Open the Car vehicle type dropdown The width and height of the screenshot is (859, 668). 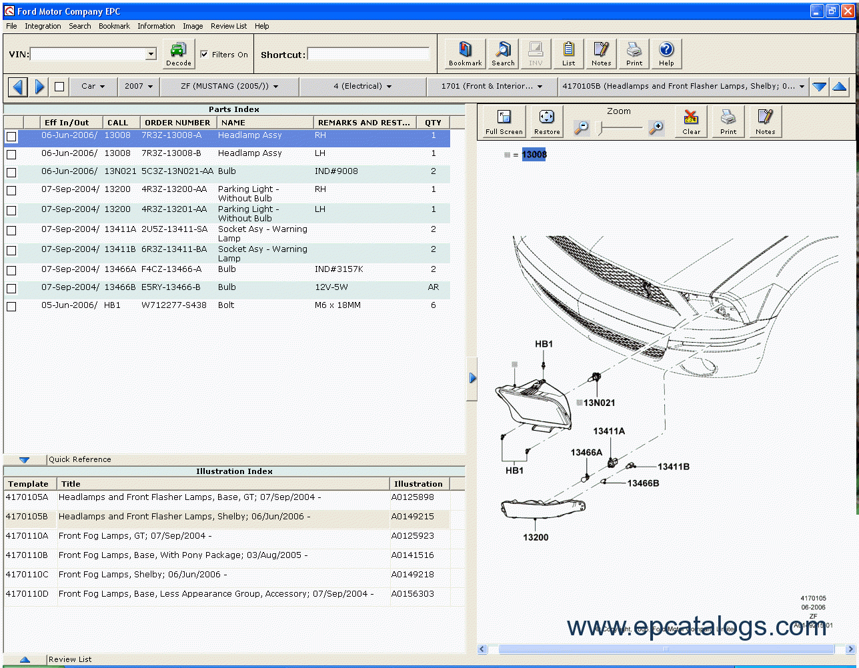(x=93, y=87)
